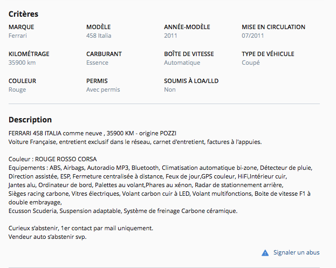Click "Non" under Soumis à LOA/LLD

pos(170,90)
